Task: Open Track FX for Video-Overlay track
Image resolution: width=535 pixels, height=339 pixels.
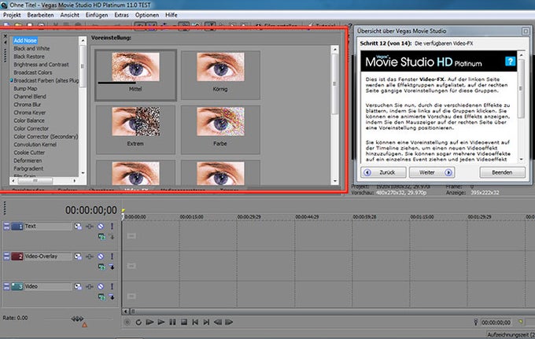Action: point(90,256)
